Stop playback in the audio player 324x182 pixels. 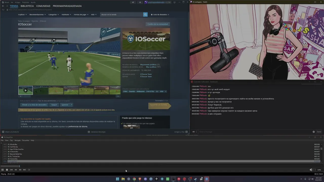click(x=7, y=170)
